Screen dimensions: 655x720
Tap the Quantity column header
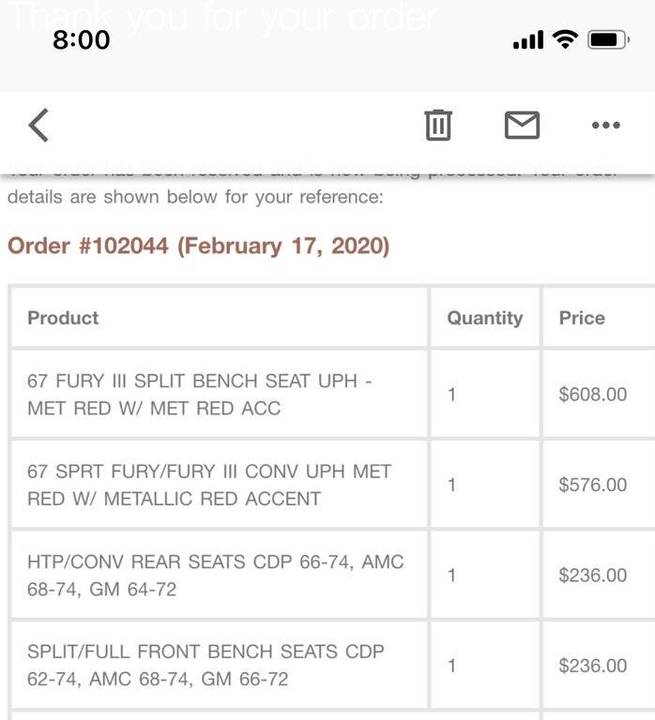coord(484,318)
